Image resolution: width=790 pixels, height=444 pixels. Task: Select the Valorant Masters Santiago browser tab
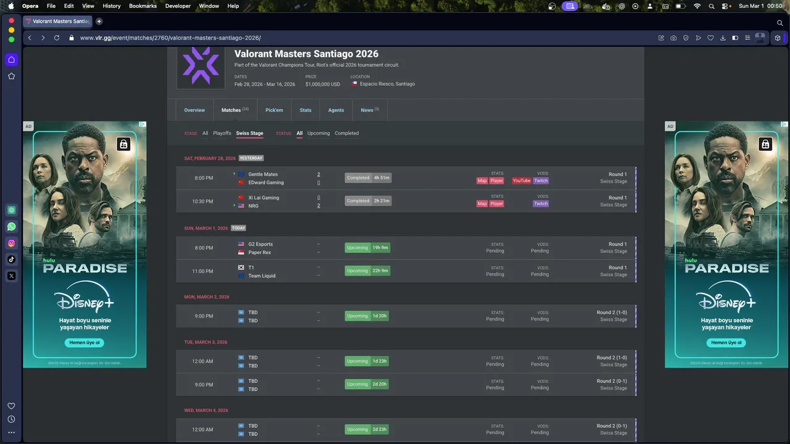(57, 21)
